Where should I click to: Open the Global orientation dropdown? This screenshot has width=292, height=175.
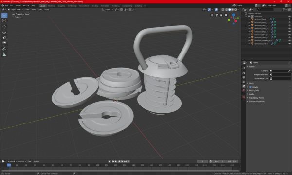[108, 10]
